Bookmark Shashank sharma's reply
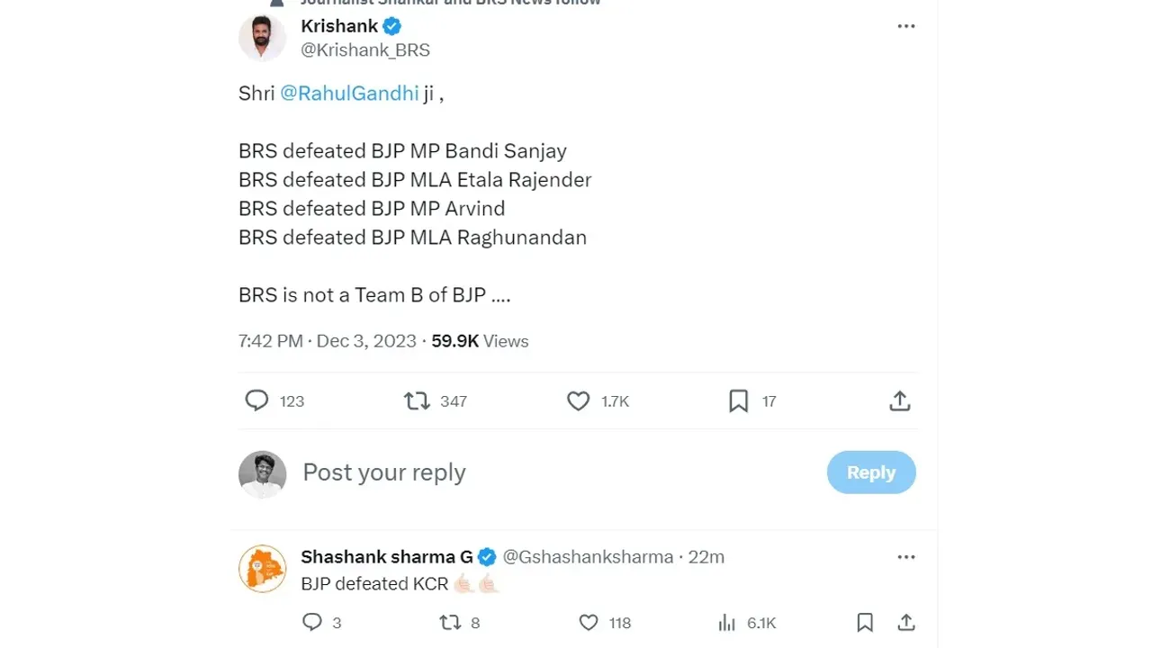This screenshot has height=648, width=1152. 865,622
